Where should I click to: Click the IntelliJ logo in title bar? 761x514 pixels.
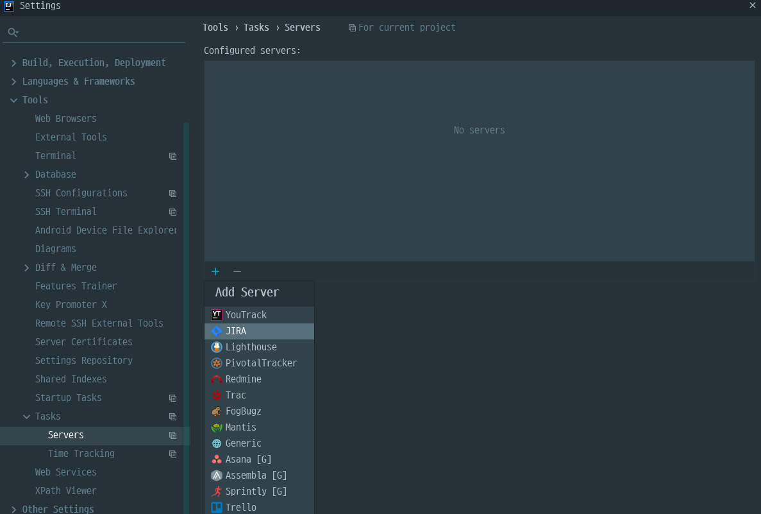tap(9, 6)
